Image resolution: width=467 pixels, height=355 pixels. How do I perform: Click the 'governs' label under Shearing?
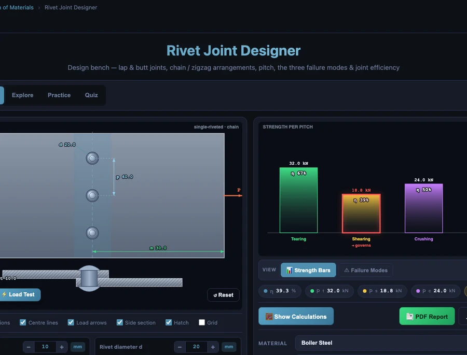[361, 246]
